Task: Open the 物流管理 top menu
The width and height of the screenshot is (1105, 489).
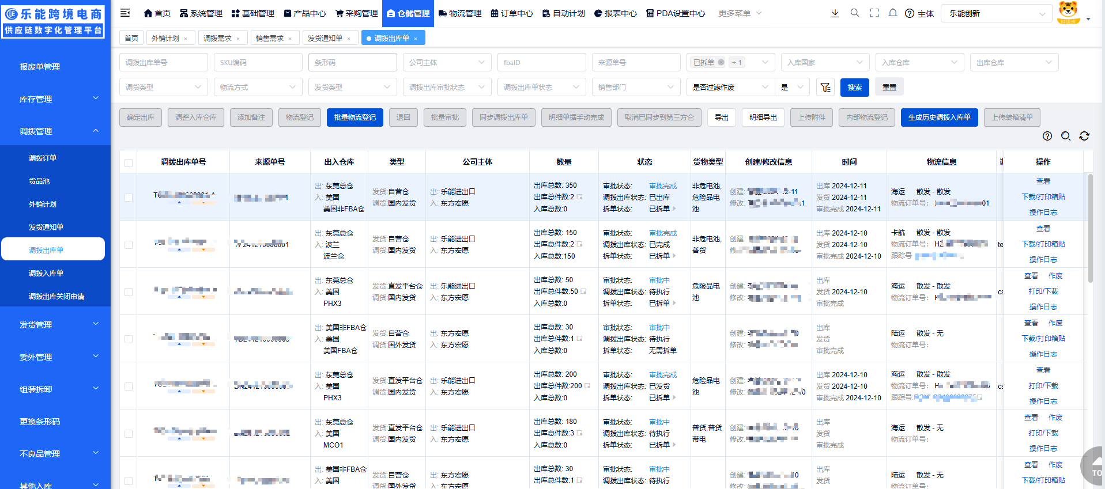Action: click(x=459, y=13)
